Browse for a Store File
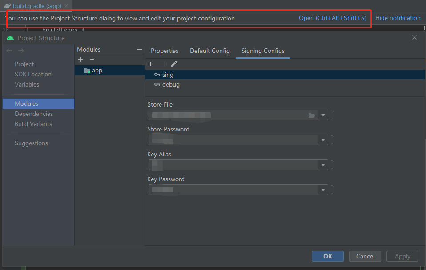The image size is (426, 270). pyautogui.click(x=311, y=115)
